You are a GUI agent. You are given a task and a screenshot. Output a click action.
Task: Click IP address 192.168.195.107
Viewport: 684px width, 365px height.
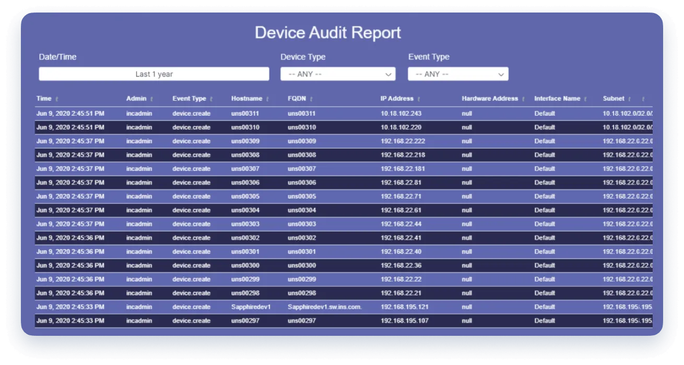click(405, 321)
